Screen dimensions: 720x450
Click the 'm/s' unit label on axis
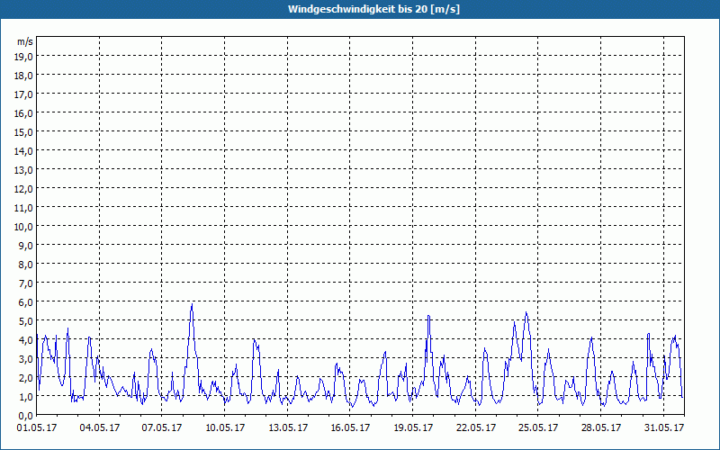pos(25,41)
